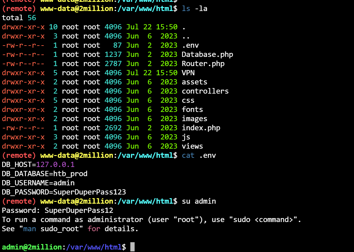Click the green admin@2million prompt text
The height and width of the screenshot is (252, 354).
tap(32, 247)
